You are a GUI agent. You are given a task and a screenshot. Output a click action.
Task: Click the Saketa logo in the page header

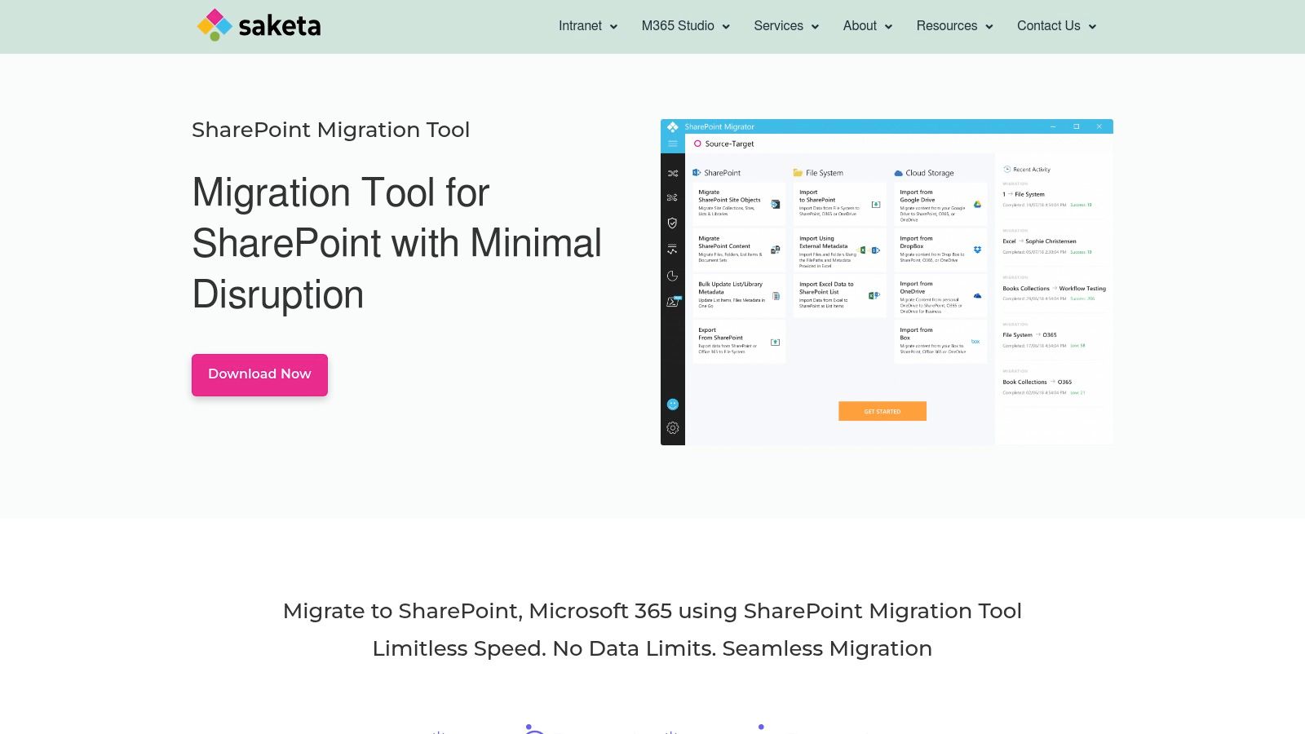[259, 25]
